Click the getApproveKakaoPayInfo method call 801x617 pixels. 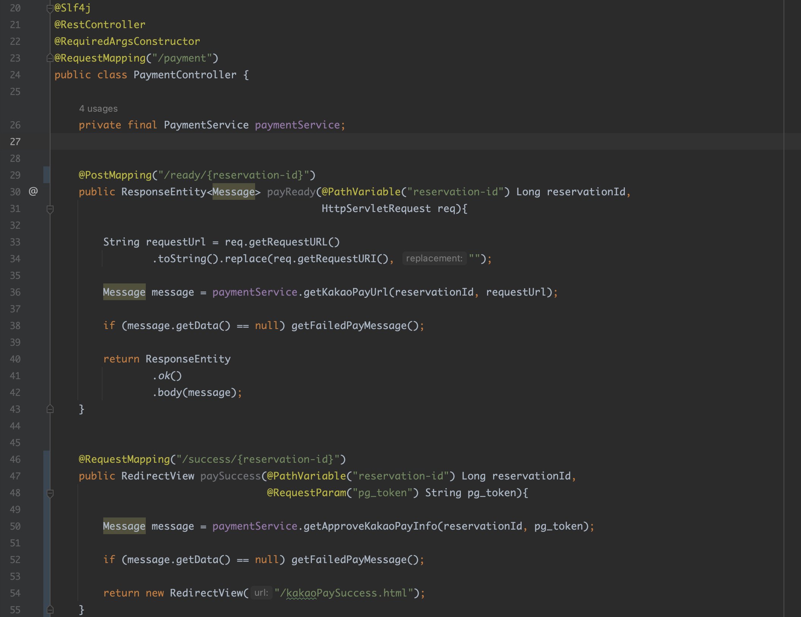[370, 526]
